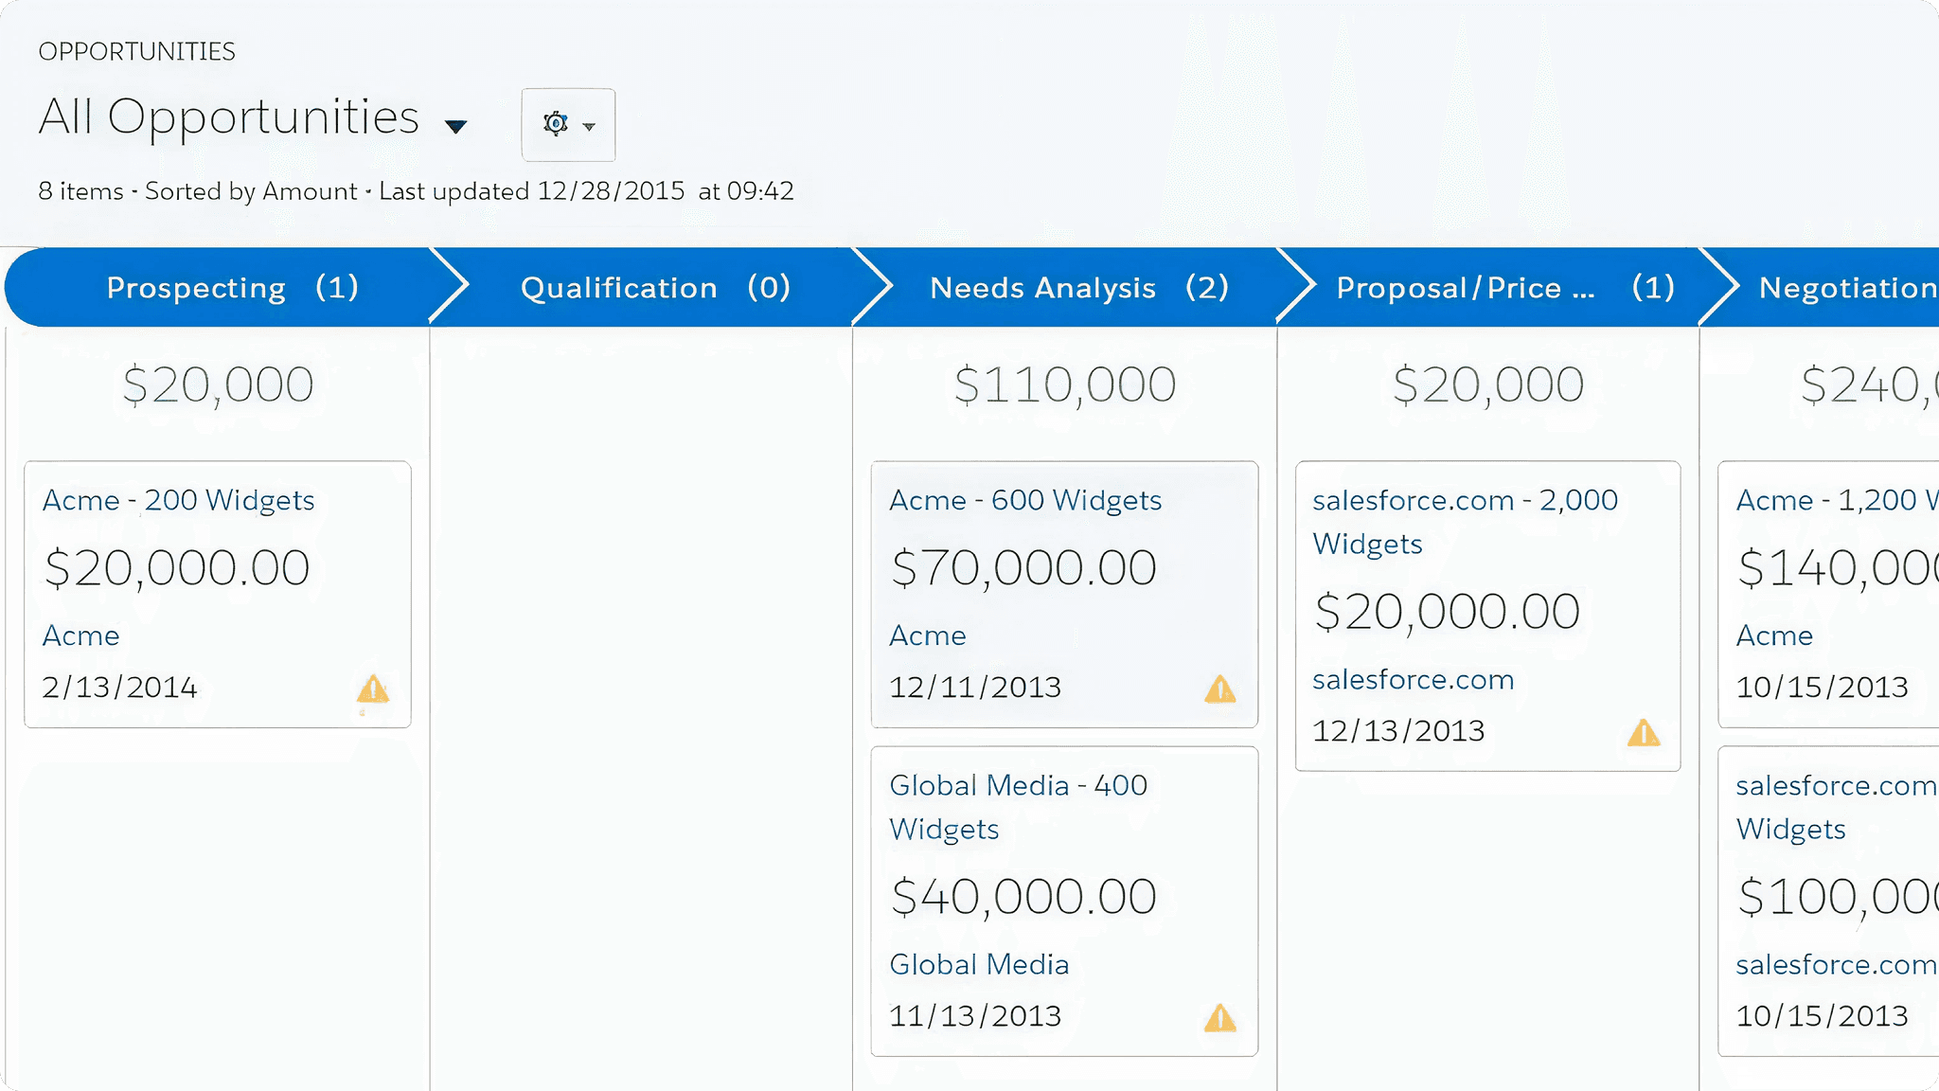Expand the All Opportunities list view dropdown
This screenshot has width=1939, height=1091.
tap(455, 126)
